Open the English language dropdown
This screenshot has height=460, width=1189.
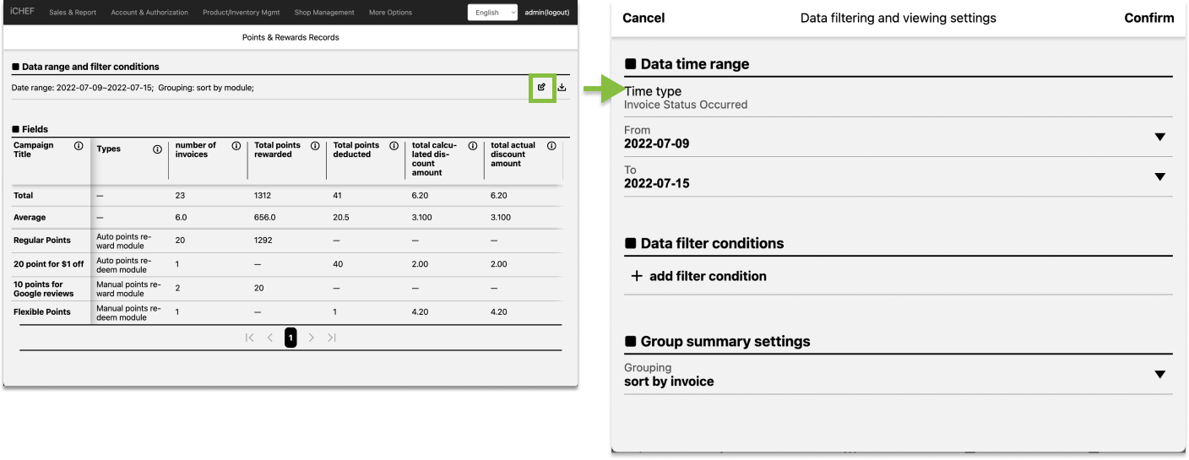click(493, 13)
